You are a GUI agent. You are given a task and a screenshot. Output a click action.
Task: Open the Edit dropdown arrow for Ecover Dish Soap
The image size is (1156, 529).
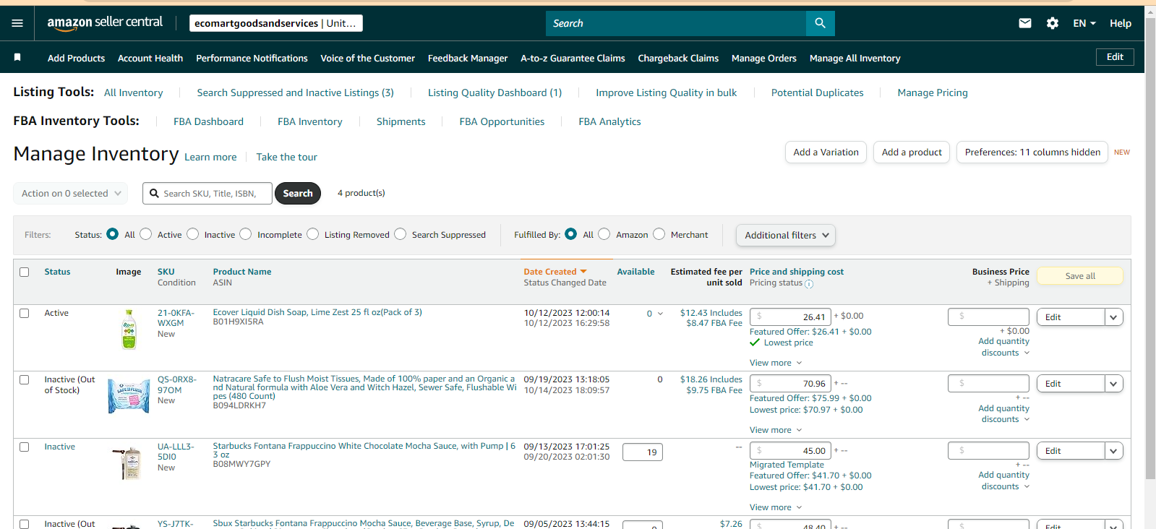(x=1113, y=317)
